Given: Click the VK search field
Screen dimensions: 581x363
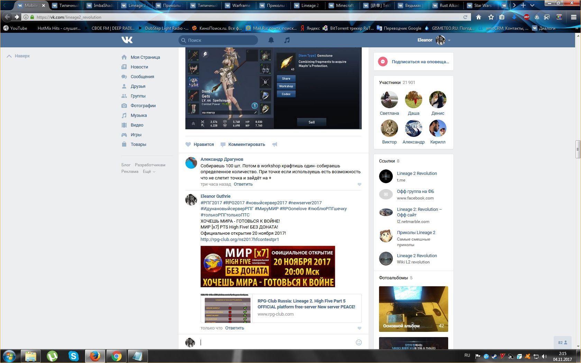Looking at the screenshot, I should pos(218,40).
